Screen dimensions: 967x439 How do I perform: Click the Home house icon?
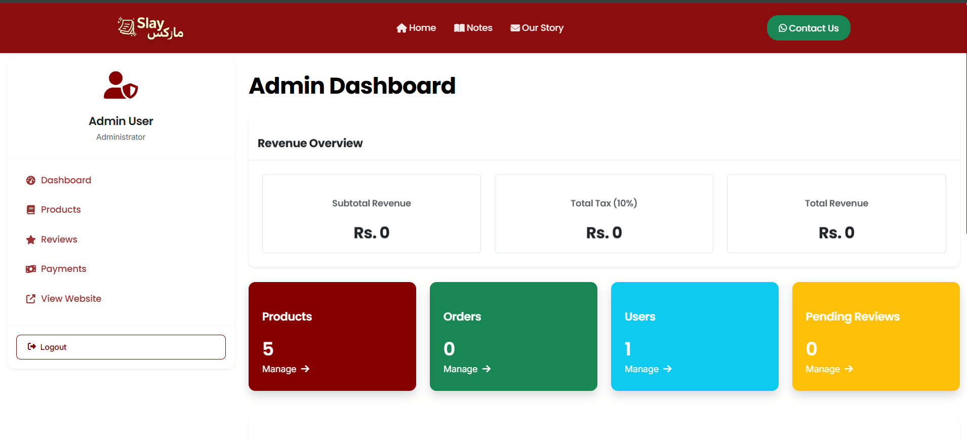pyautogui.click(x=401, y=28)
